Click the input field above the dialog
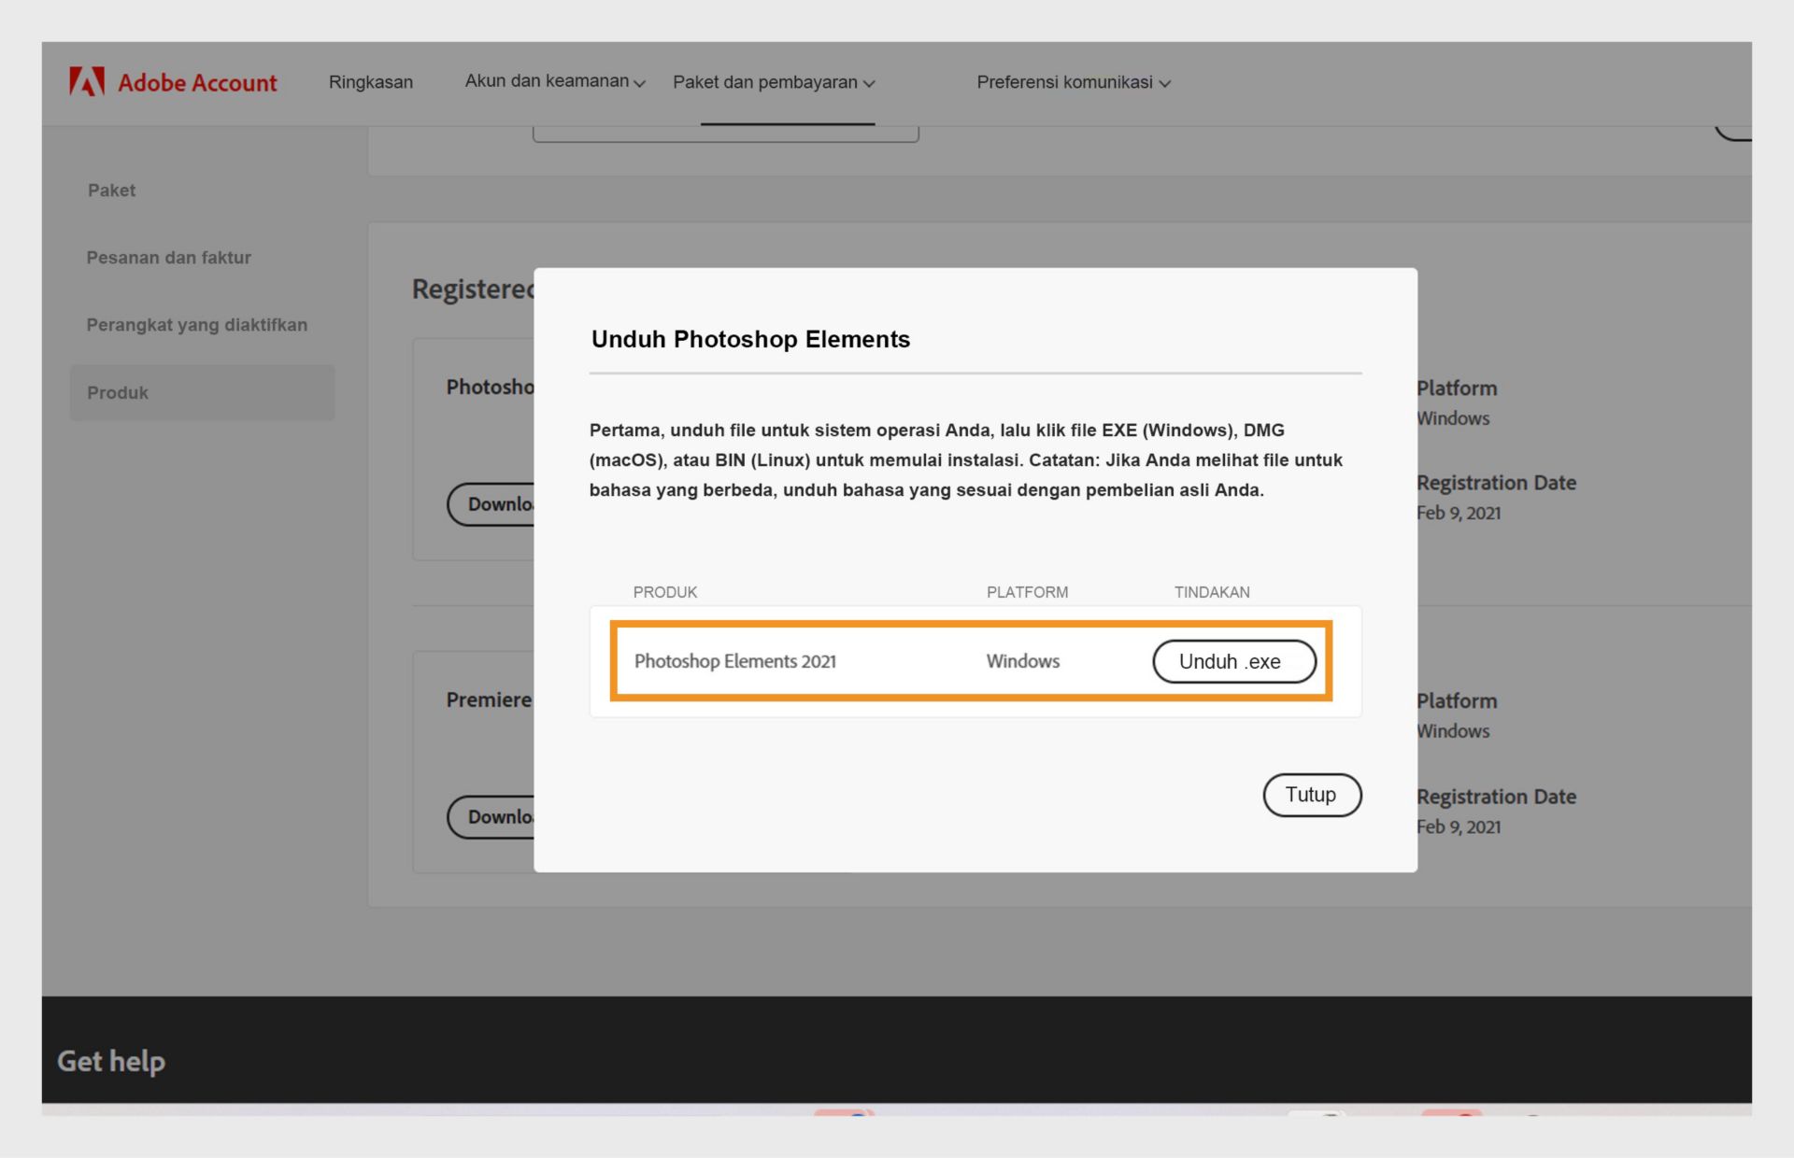 coord(726,131)
